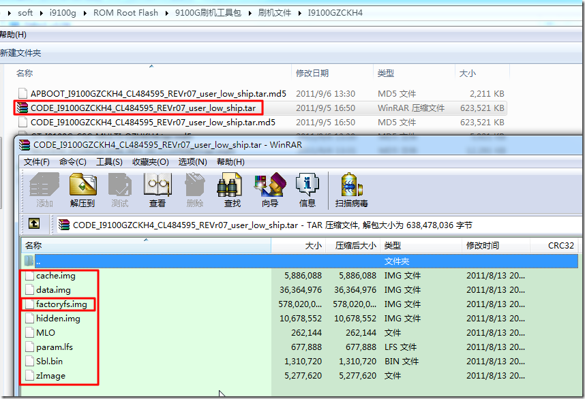
Task: Open the Help (帮助) menu in Explorer
Action: (x=13, y=35)
